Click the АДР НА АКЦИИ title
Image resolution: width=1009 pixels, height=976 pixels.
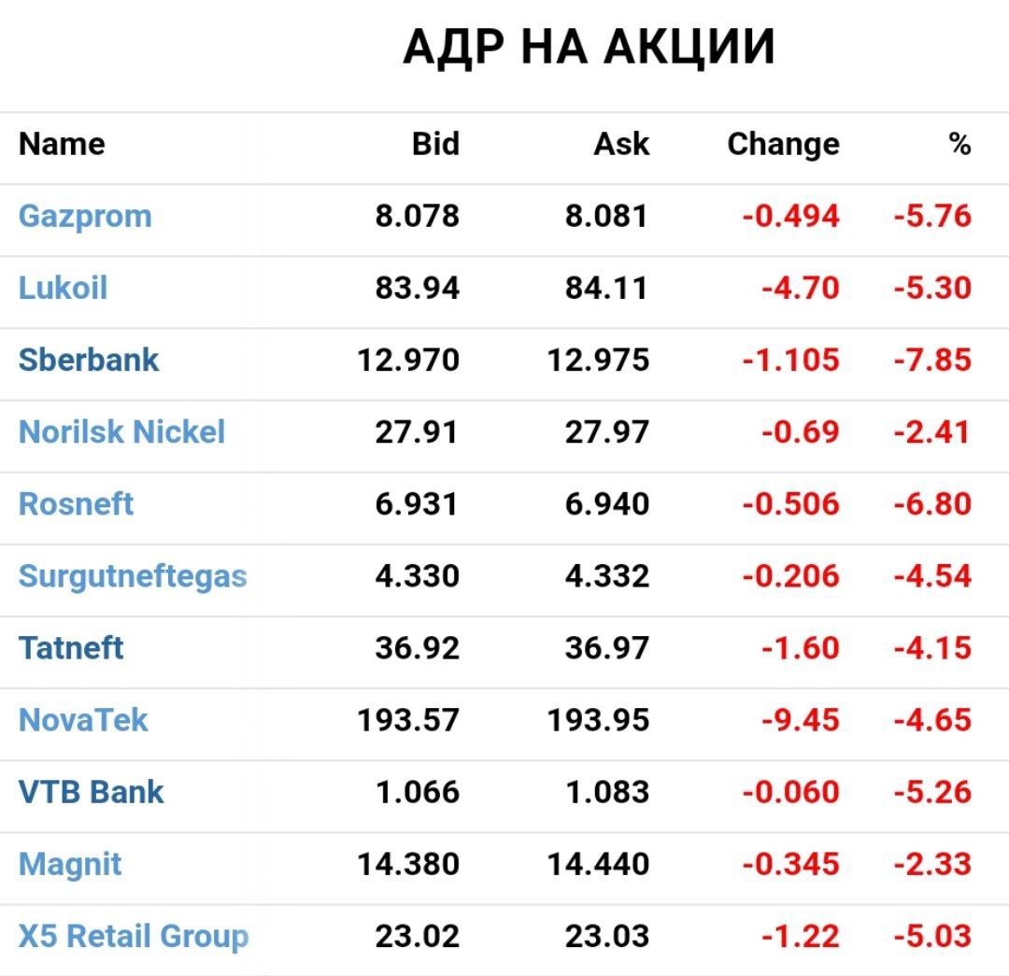point(589,47)
